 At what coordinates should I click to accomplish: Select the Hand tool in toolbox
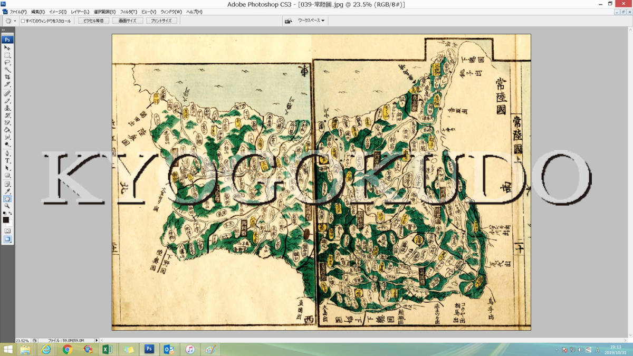coord(7,199)
